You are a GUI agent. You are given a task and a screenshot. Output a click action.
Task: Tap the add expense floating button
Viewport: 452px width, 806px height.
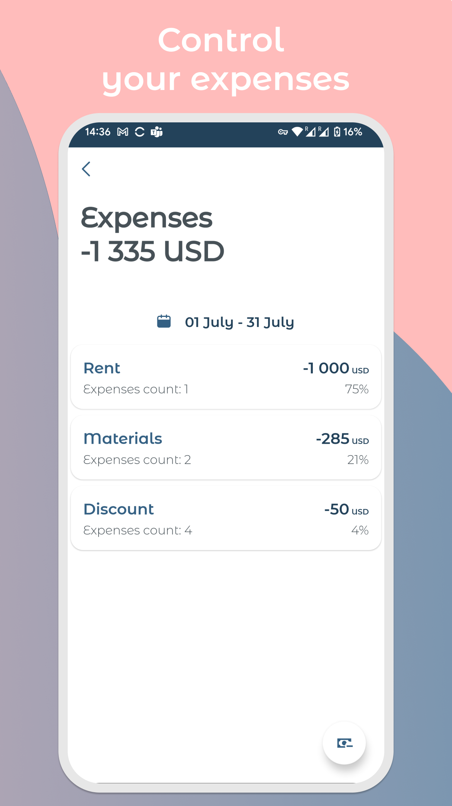(x=344, y=743)
